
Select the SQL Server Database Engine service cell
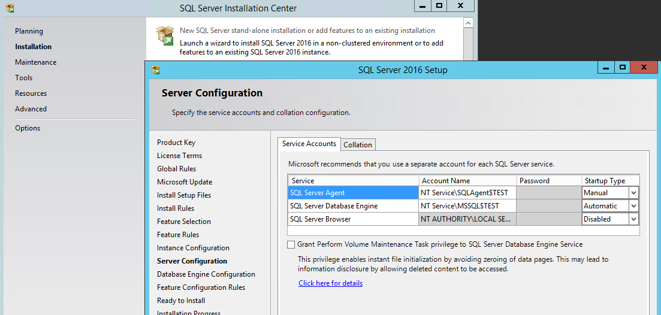pos(353,206)
